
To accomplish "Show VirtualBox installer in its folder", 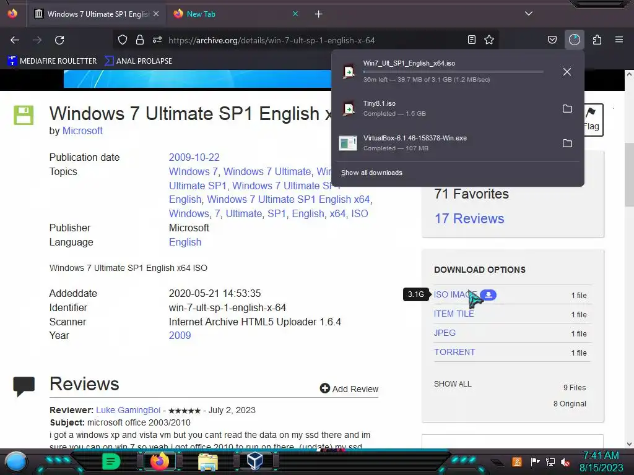I will [567, 143].
